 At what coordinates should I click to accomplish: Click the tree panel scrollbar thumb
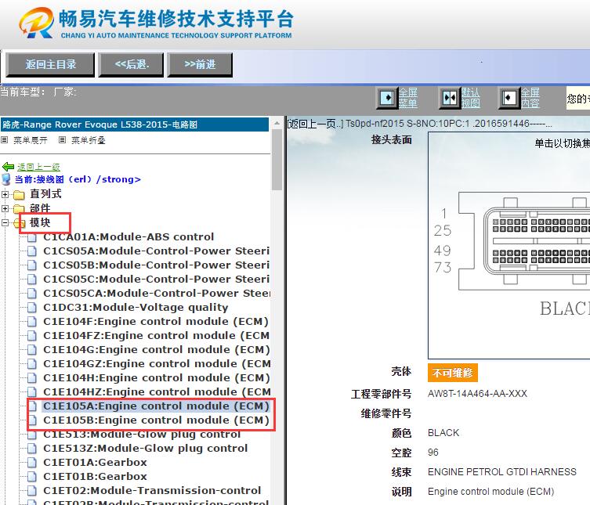click(277, 160)
